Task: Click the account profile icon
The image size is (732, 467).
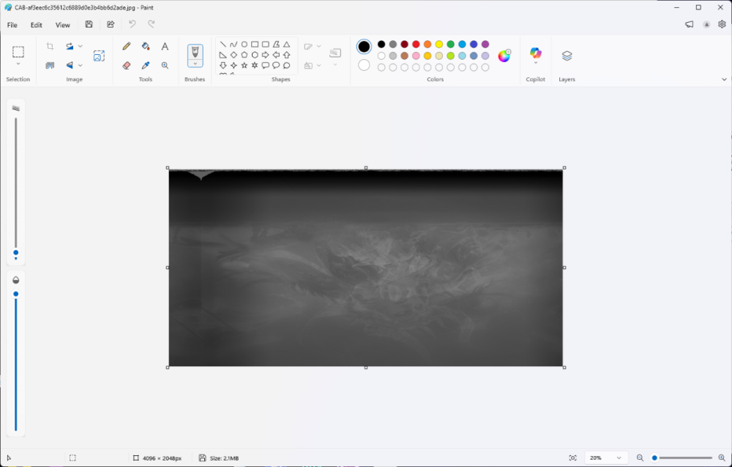Action: point(706,25)
